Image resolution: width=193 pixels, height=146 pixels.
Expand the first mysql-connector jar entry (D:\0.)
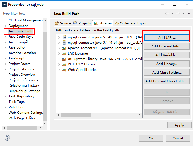(59, 37)
